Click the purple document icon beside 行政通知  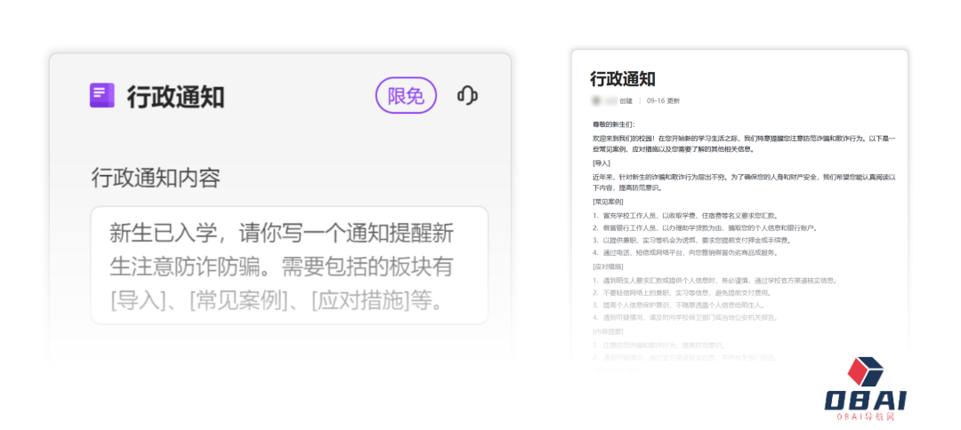[x=101, y=95]
